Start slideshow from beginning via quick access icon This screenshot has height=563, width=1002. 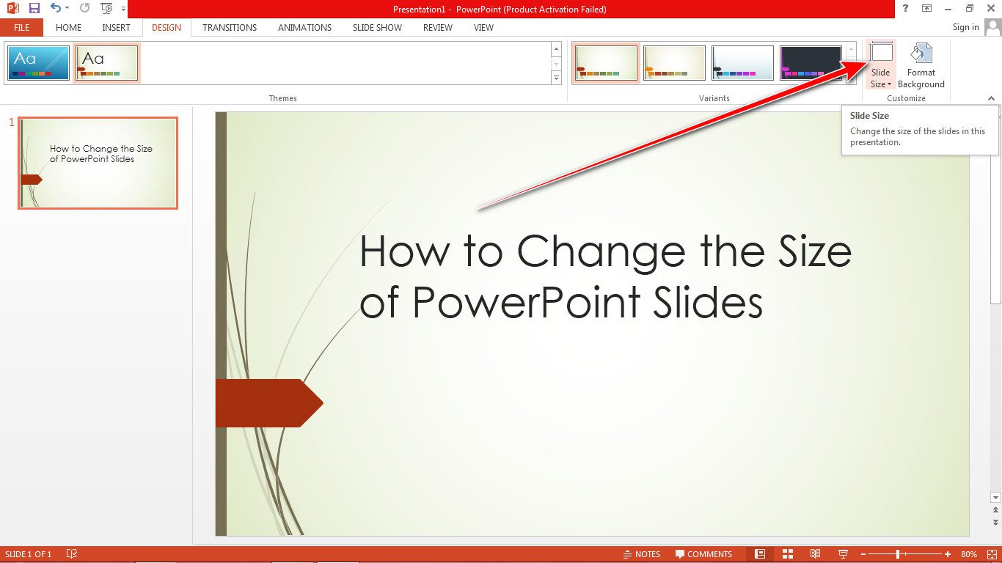[x=107, y=9]
